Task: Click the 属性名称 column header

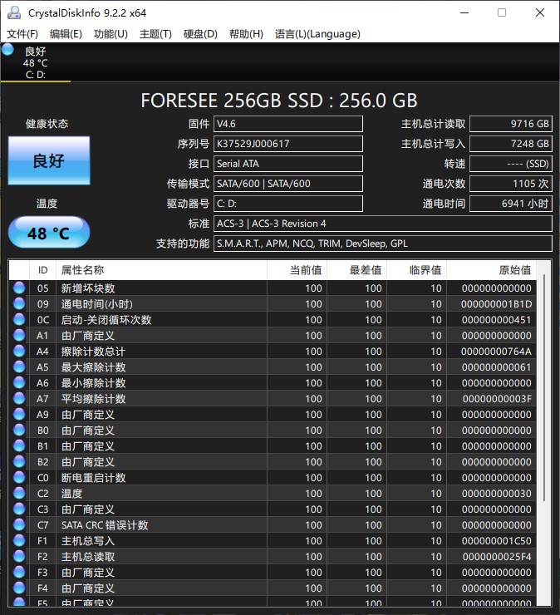Action: coord(161,270)
